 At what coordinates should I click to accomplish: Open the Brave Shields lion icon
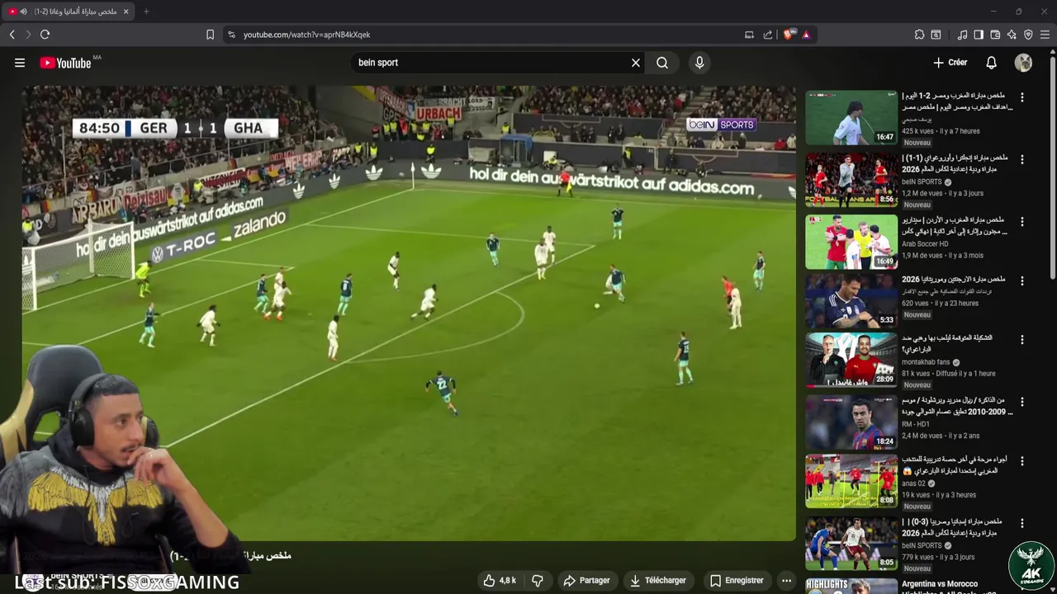pos(788,35)
